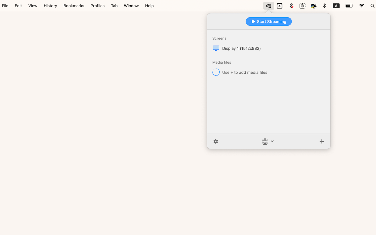Expand the AirPlay device chevron dropdown

(272, 141)
